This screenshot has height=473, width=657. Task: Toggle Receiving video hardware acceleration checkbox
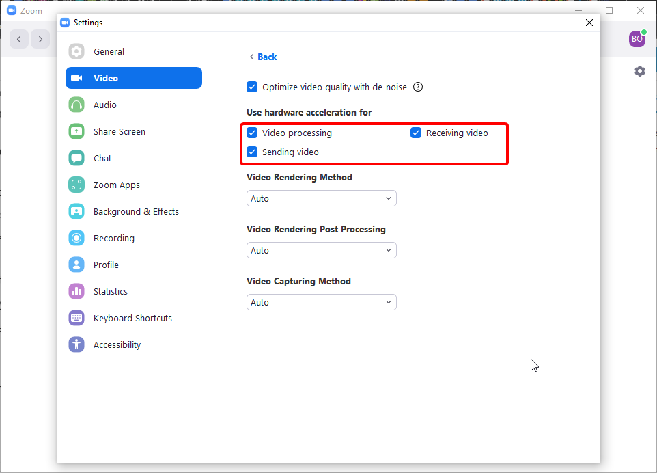416,133
